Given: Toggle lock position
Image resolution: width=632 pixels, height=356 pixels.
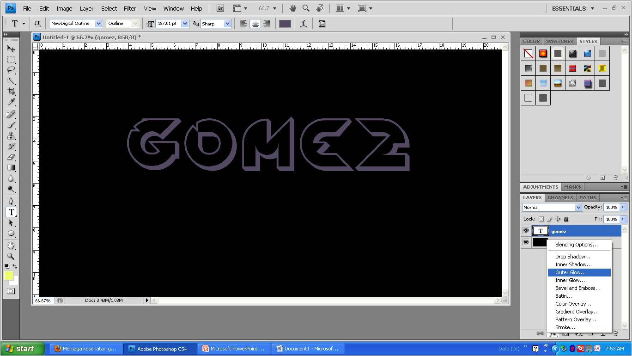Looking at the screenshot, I should coord(558,219).
